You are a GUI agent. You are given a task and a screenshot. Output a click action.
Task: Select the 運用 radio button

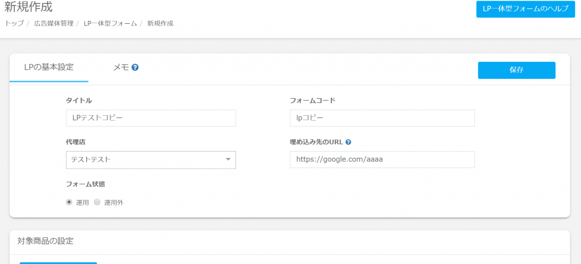click(69, 202)
